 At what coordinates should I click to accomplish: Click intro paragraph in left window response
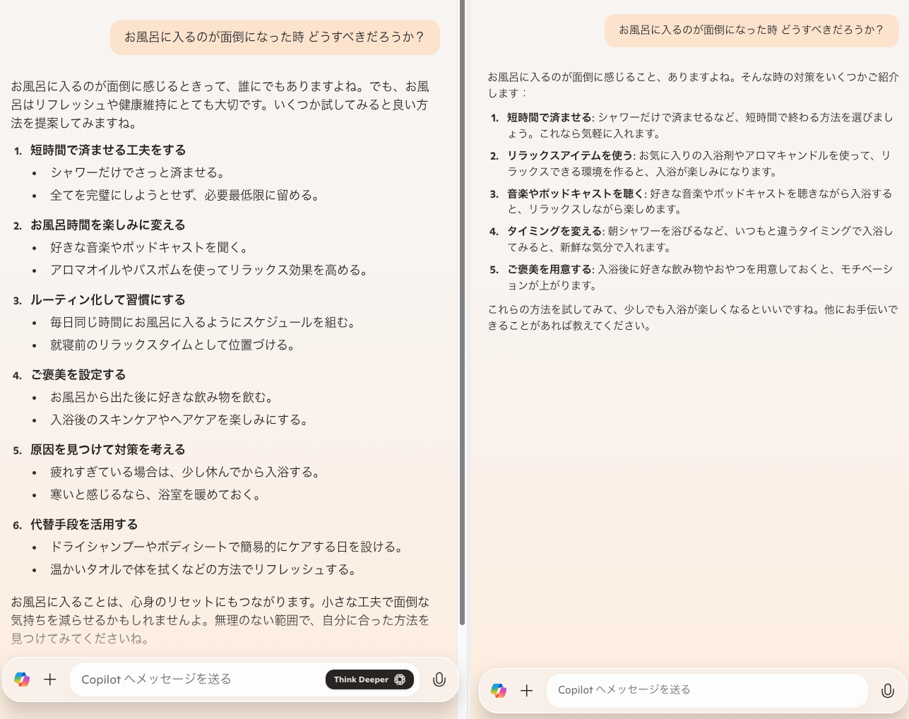(220, 105)
